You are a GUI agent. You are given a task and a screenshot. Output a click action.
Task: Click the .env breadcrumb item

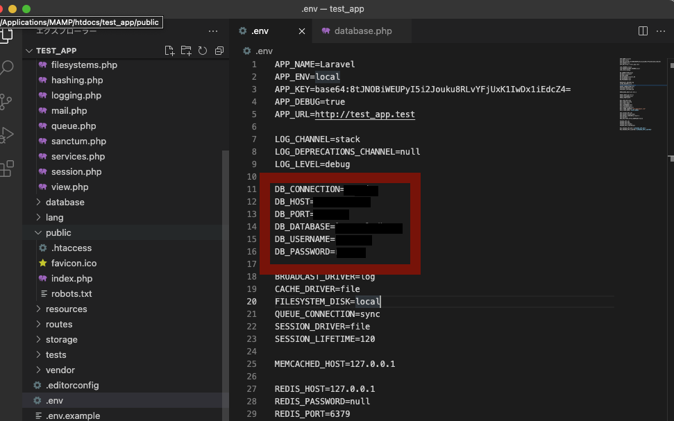click(258, 51)
